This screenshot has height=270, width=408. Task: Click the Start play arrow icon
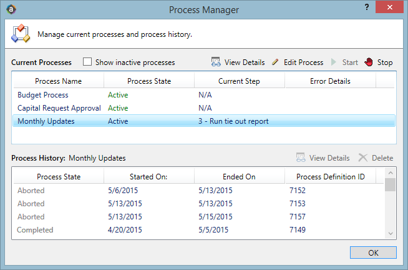click(x=334, y=62)
